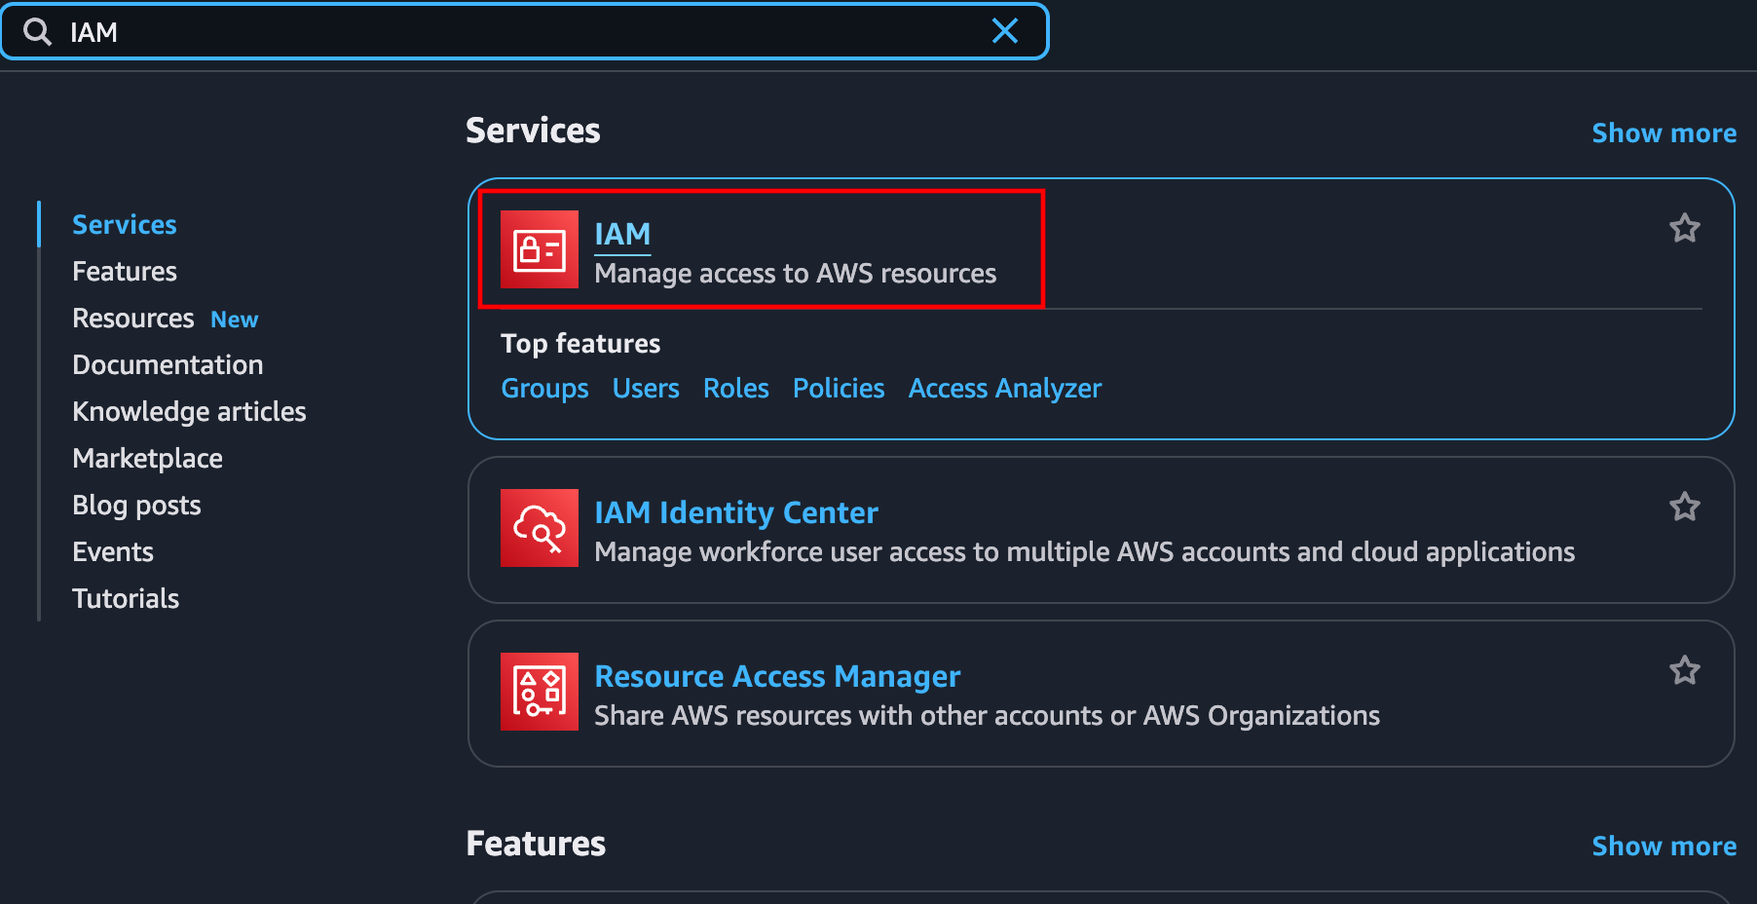Screen dimensions: 1757x904
Task: Open the Roles link under Top features
Action: pyautogui.click(x=735, y=388)
